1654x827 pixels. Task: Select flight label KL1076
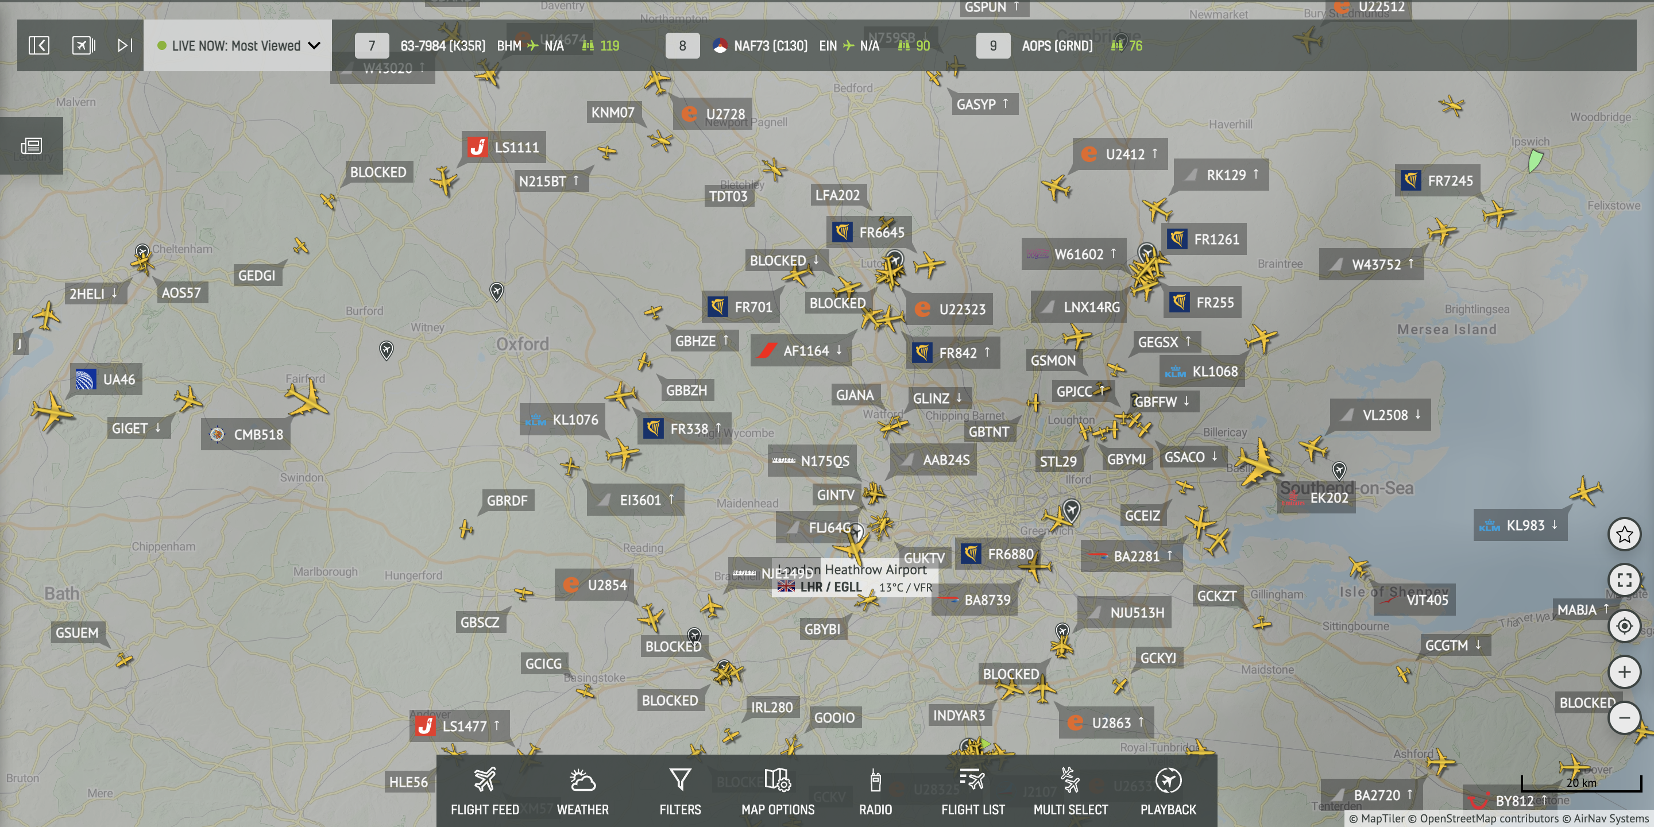(563, 420)
